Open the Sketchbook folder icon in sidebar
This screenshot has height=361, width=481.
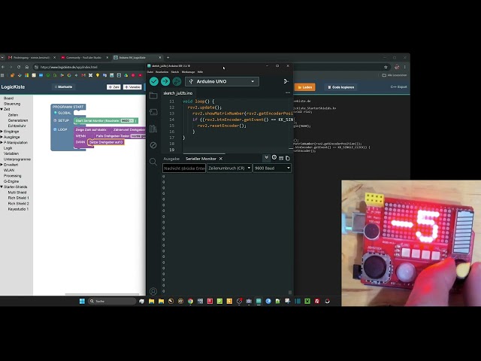153,96
